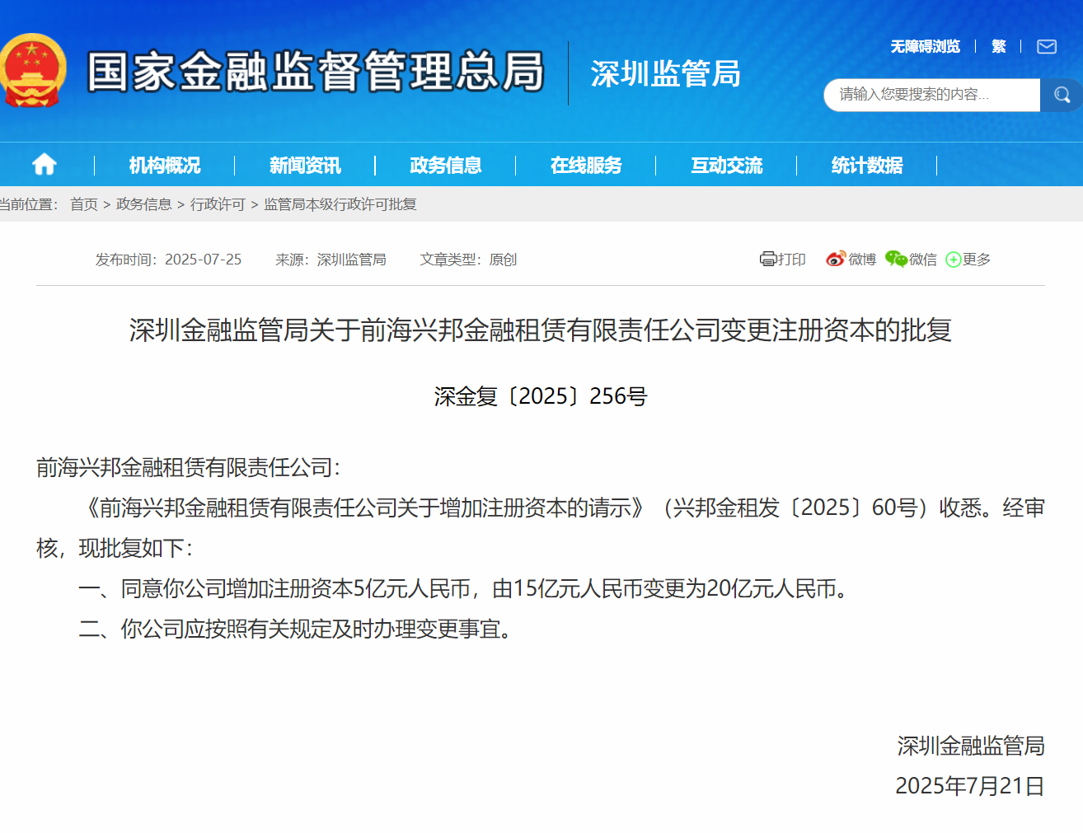
Task: Click the mail envelope icon
Action: 1047,47
